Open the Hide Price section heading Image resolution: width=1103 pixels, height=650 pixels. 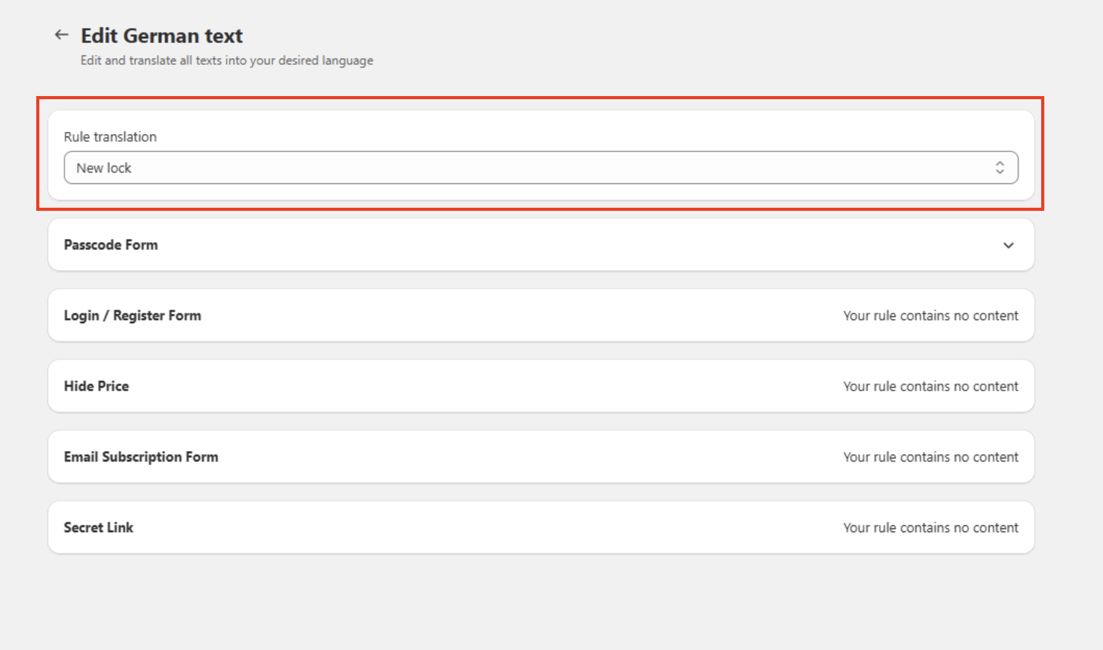[x=96, y=386]
